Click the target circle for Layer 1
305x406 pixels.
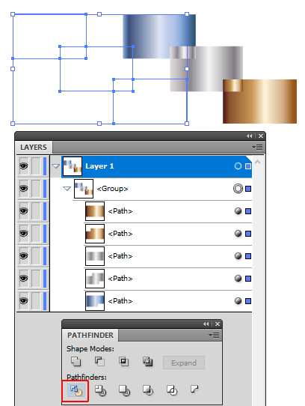pyautogui.click(x=238, y=166)
